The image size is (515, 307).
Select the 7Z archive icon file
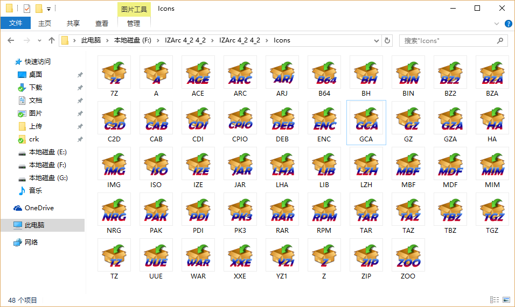[114, 73]
